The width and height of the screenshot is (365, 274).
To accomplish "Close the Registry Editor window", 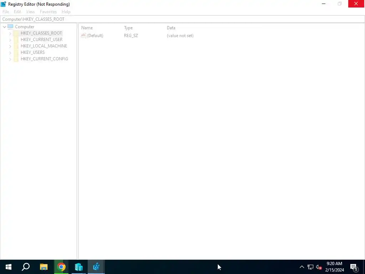I will [356, 4].
